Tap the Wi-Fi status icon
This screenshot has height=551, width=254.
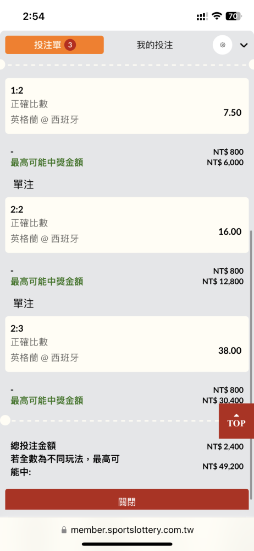(217, 16)
